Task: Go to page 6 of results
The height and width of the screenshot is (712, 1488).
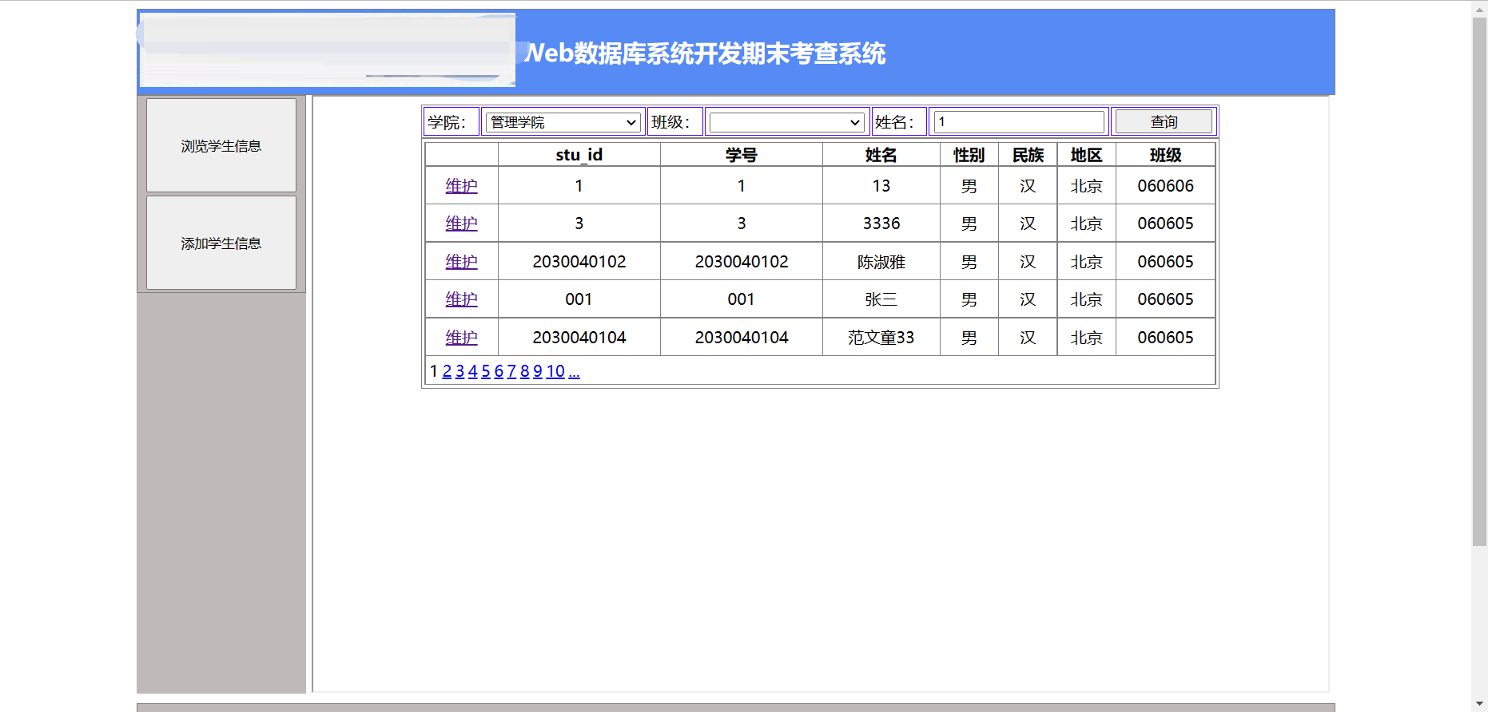Action: (x=499, y=371)
